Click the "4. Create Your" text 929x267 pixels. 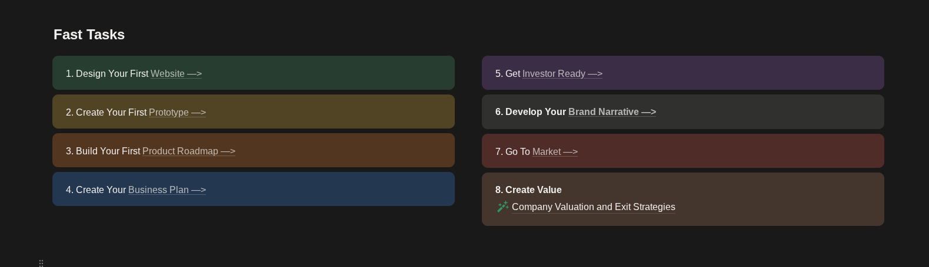[96, 190]
